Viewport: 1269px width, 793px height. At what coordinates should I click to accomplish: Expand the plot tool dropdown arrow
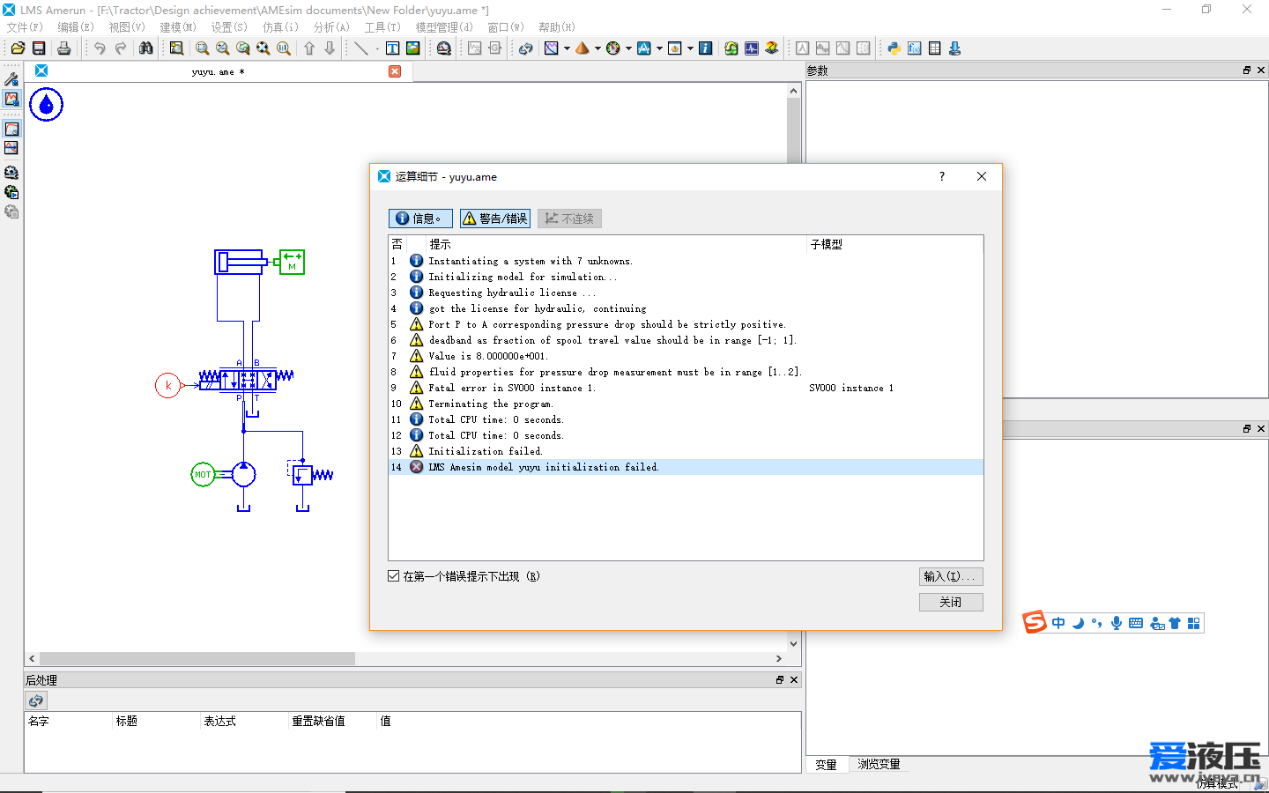pos(567,48)
